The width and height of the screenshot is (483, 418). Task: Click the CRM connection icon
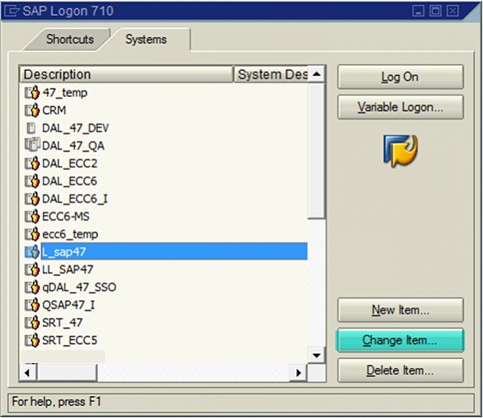pos(32,110)
